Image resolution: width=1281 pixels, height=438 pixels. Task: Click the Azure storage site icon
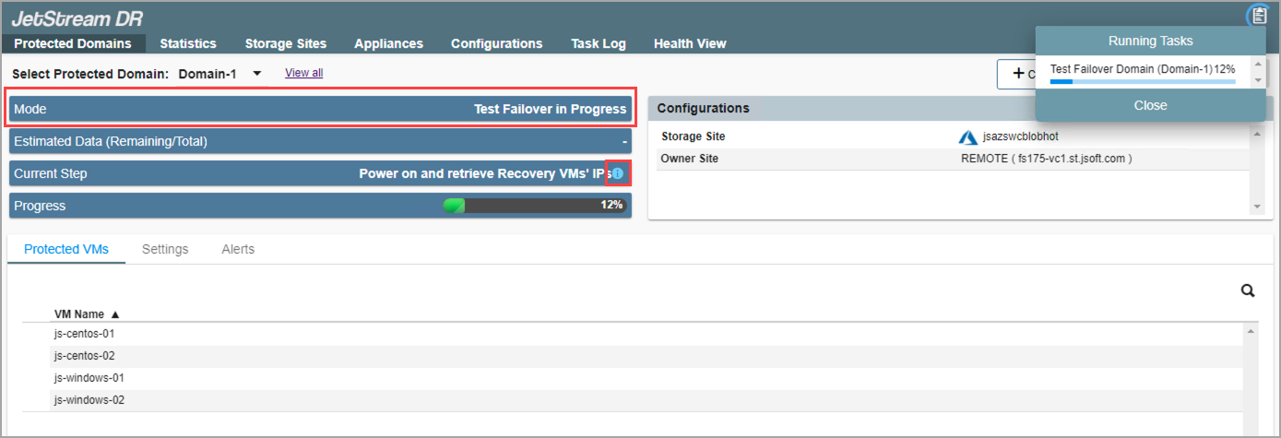[968, 137]
